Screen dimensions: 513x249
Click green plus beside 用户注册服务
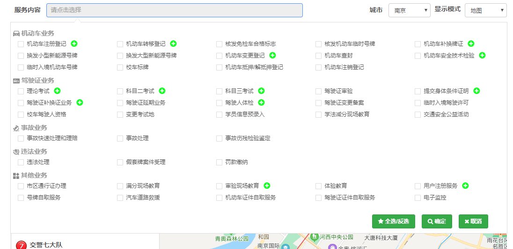tap(465, 185)
